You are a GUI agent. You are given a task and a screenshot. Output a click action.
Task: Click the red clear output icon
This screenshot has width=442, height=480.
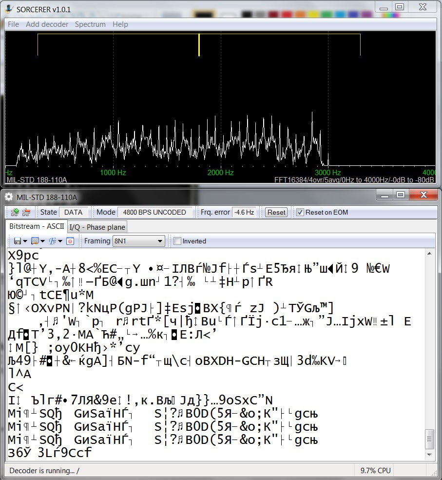[70, 241]
